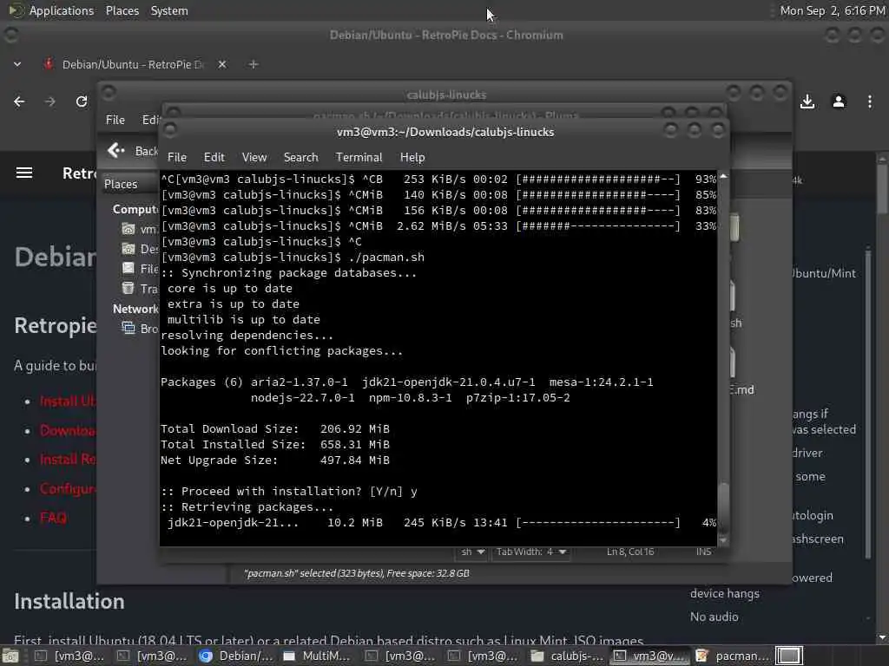Select the Desktop icon in file manager sidebar
Image resolution: width=889 pixels, height=666 pixels.
(x=128, y=249)
